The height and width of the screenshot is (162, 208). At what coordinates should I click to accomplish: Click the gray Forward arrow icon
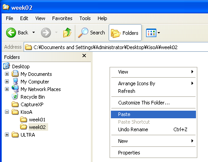[46, 33]
